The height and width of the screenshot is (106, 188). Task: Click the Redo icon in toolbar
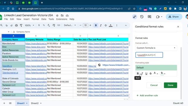pyautogui.click(x=11, y=25)
